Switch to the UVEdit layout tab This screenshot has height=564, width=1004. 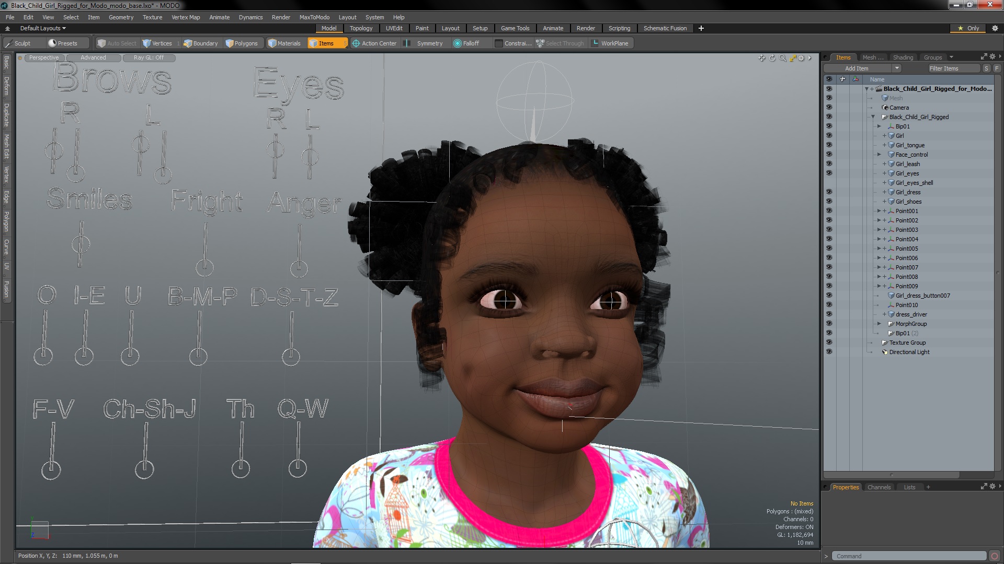[x=394, y=28]
